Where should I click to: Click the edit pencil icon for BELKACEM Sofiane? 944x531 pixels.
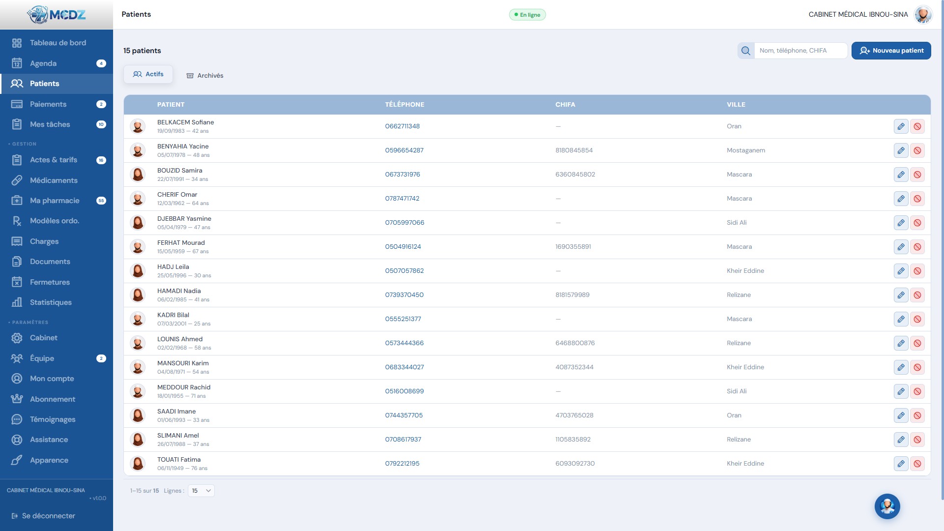coord(901,126)
